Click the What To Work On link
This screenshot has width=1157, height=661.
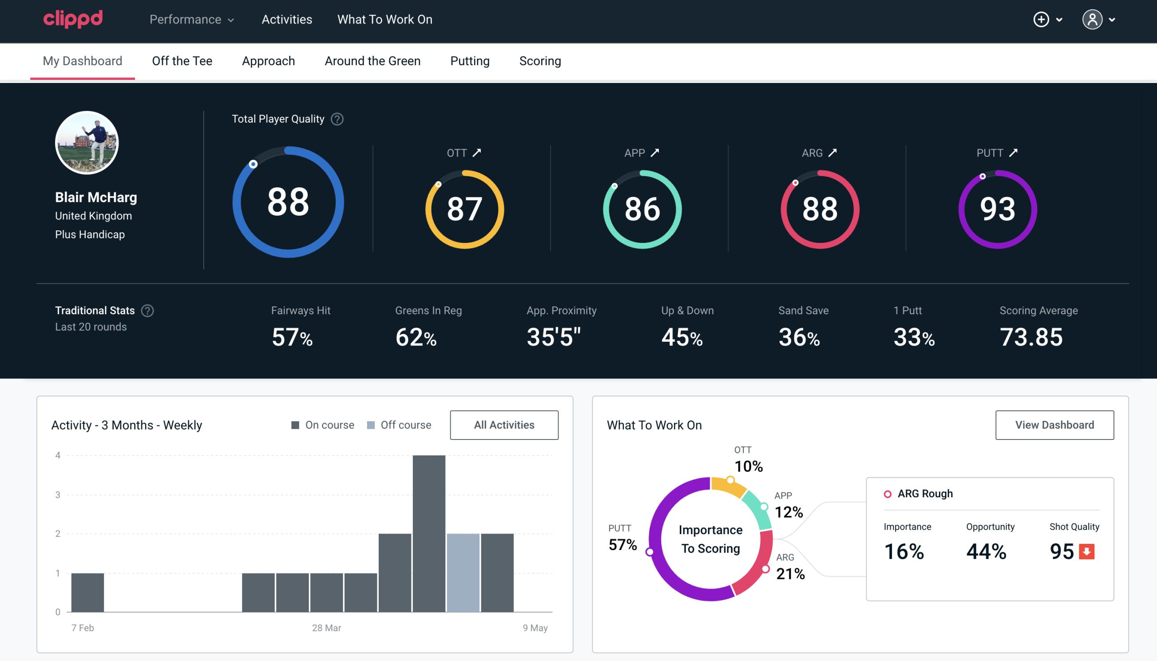384,20
